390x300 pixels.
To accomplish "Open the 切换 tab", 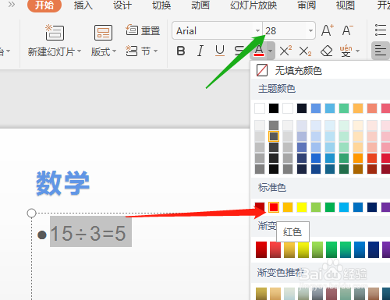I will (x=161, y=5).
